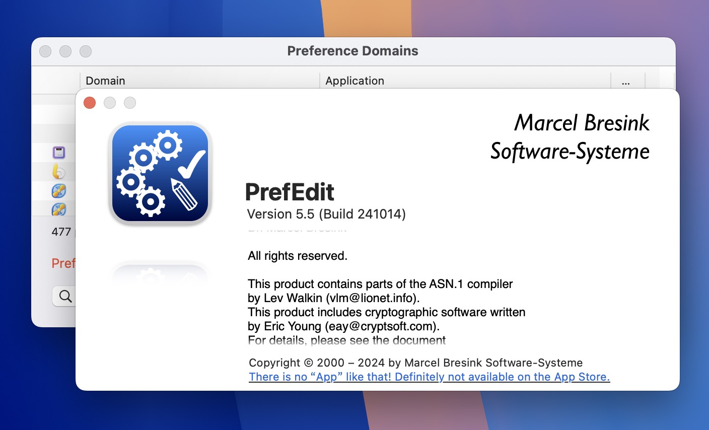709x430 pixels.
Task: Close the PrefEdit About window
Action: [90, 103]
